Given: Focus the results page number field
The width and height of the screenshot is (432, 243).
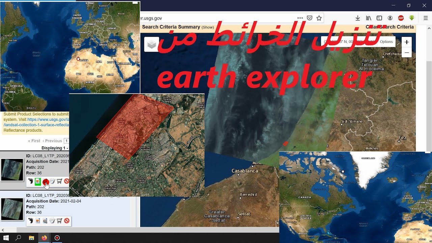Looking at the screenshot, I should tap(66, 141).
